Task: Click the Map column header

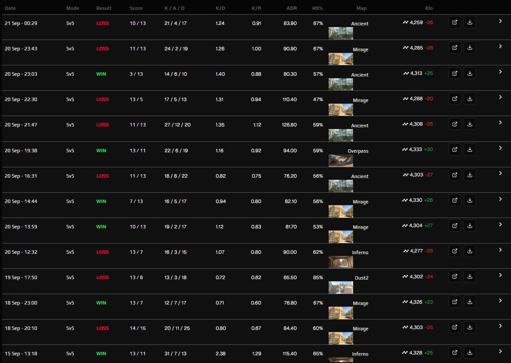Action: 361,8
